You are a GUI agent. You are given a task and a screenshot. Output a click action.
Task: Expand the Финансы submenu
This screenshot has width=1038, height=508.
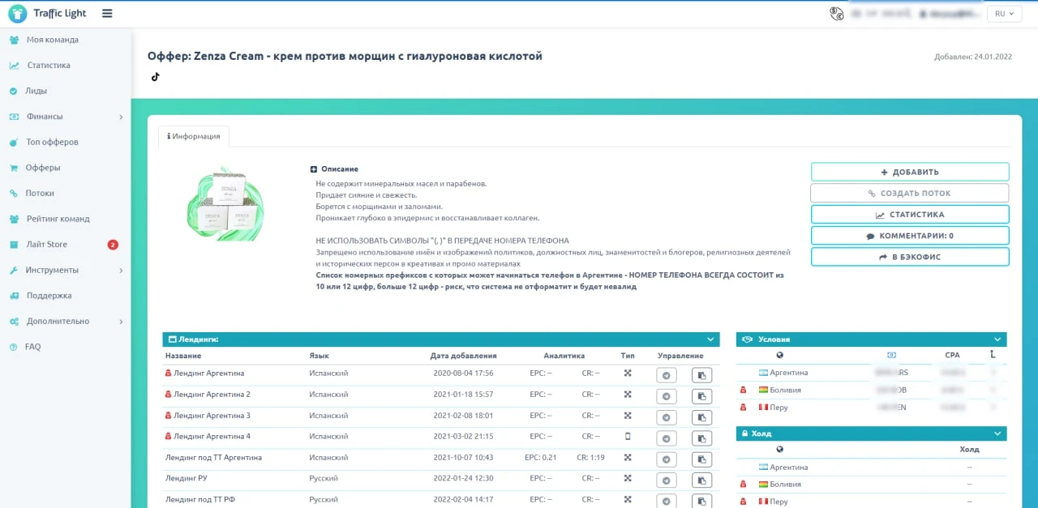tap(65, 117)
